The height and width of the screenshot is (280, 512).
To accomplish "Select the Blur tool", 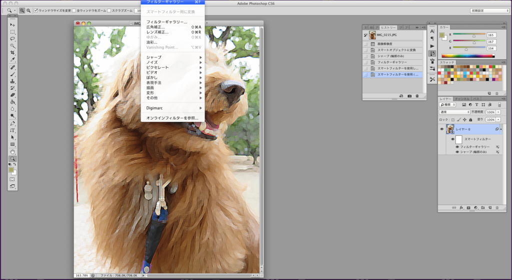I will tap(12, 108).
